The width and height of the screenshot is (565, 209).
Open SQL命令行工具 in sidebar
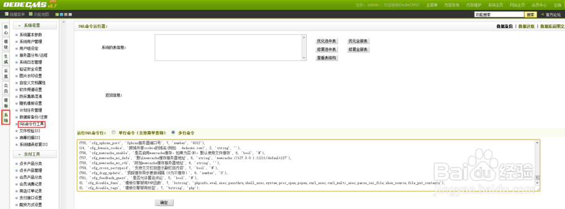[32, 124]
